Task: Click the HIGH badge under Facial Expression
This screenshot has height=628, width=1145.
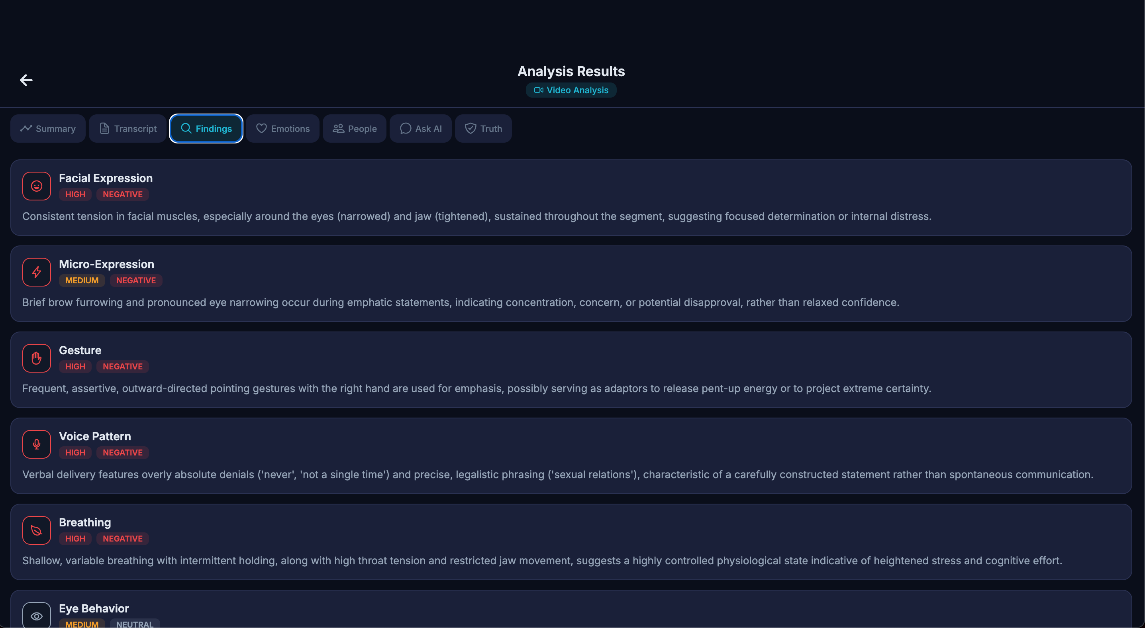Action: (75, 194)
